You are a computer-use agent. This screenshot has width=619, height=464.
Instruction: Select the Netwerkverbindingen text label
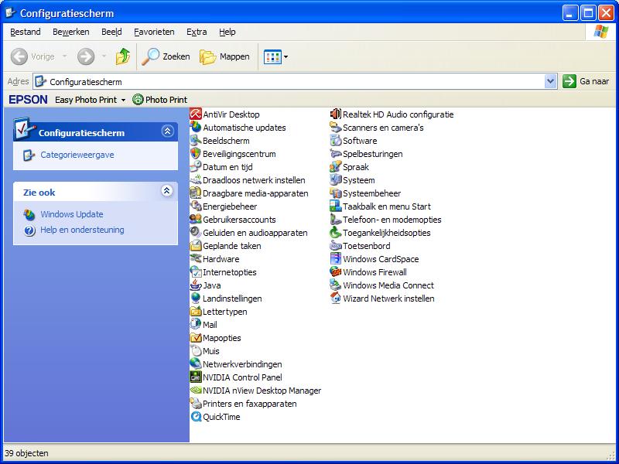[x=242, y=364]
